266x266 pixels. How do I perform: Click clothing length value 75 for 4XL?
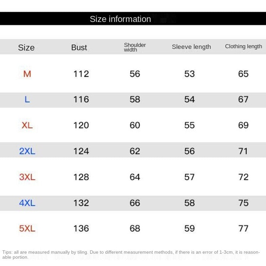tap(244, 203)
